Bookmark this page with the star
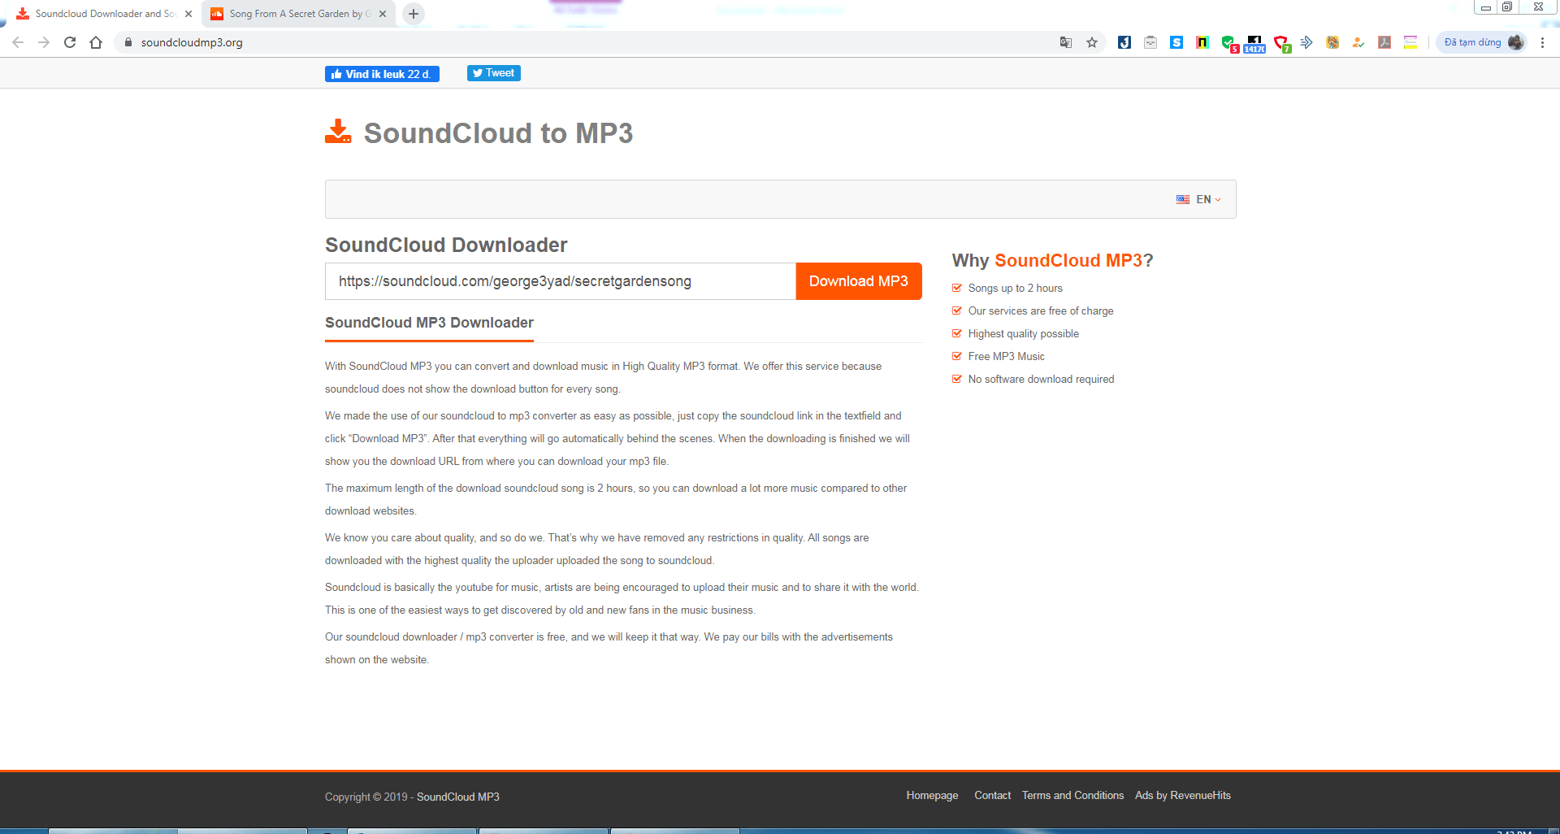Screen dimensions: 1560x834 [1092, 42]
